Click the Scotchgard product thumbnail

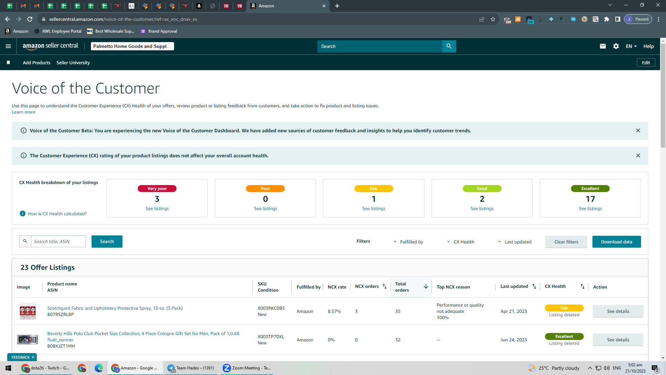point(28,311)
